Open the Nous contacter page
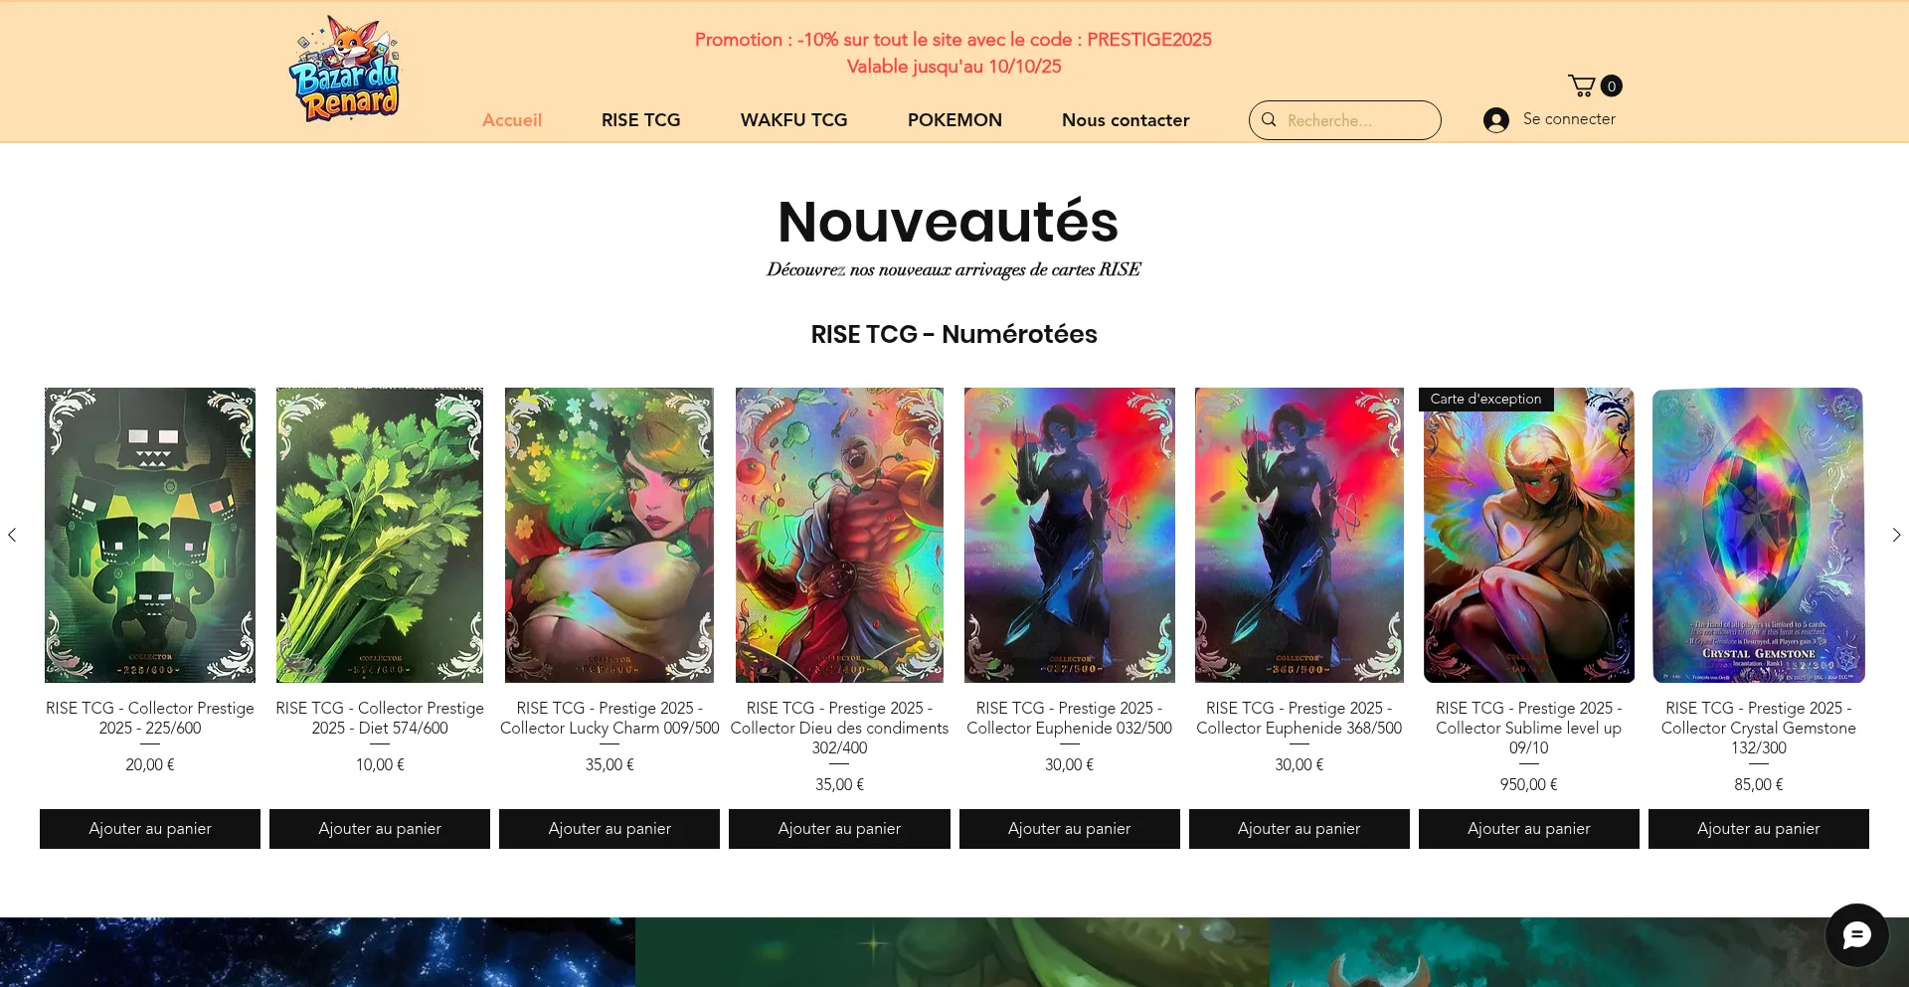Image resolution: width=1909 pixels, height=987 pixels. (x=1126, y=120)
